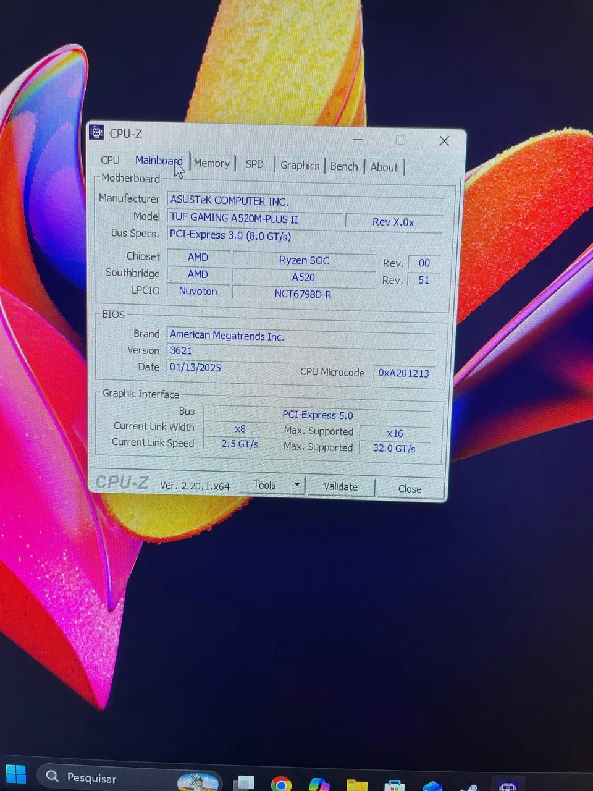Close the CPU-Z window with X

pyautogui.click(x=444, y=141)
